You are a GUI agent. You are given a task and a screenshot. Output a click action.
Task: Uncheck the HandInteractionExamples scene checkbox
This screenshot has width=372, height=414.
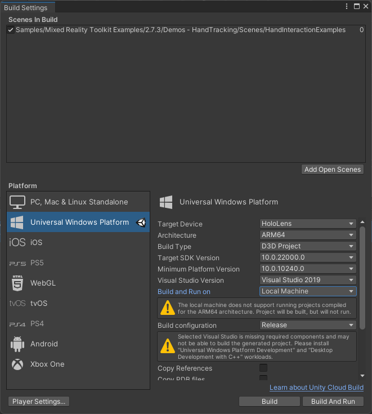pos(11,30)
